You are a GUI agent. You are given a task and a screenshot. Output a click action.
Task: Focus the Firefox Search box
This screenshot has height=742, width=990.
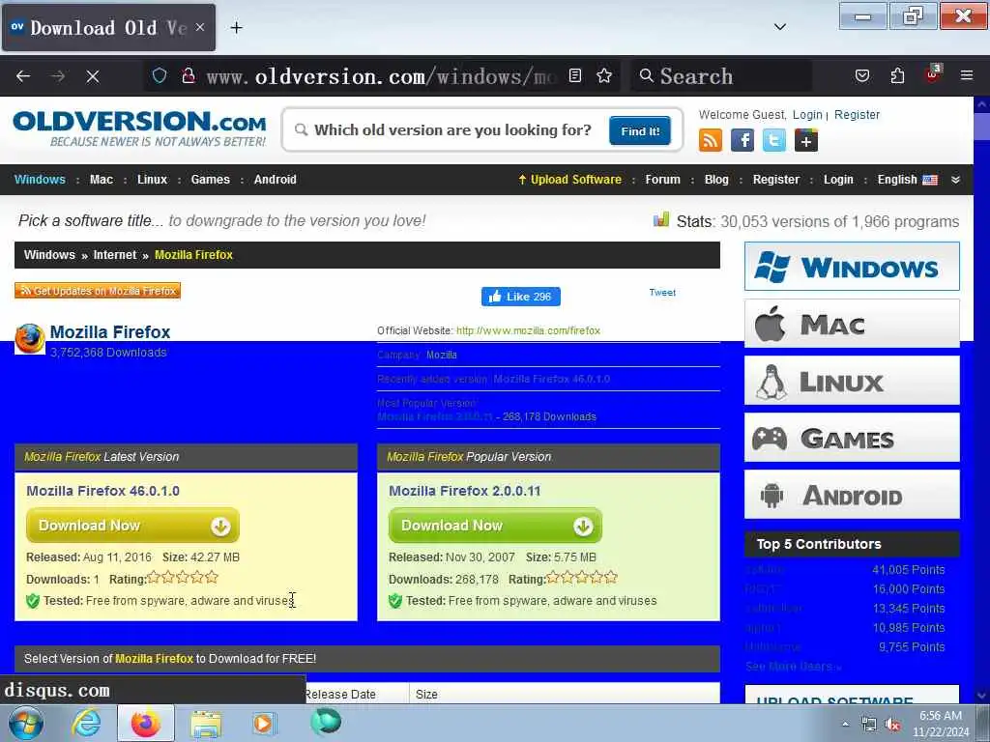[721, 76]
